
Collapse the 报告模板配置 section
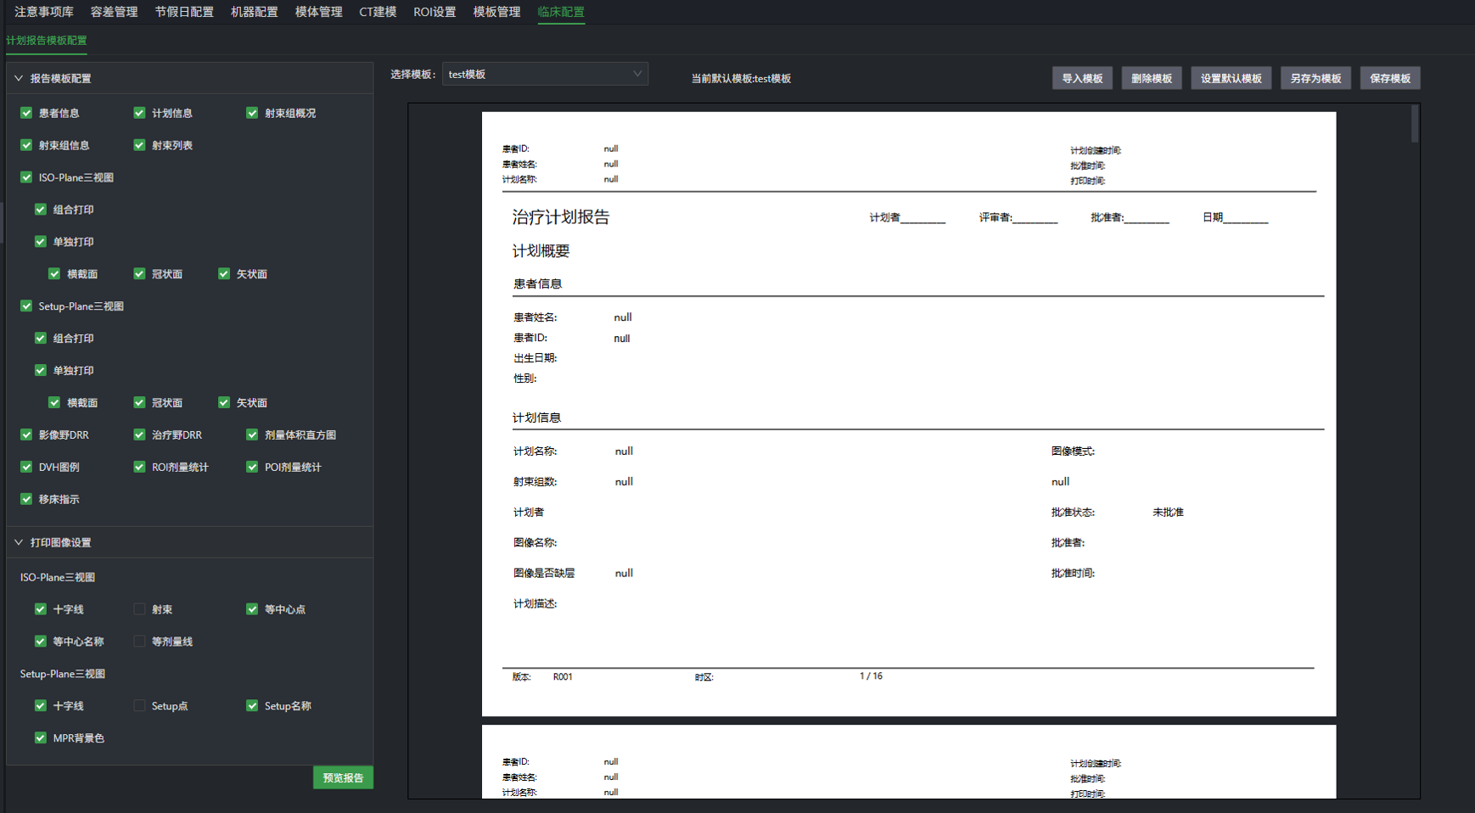[19, 78]
